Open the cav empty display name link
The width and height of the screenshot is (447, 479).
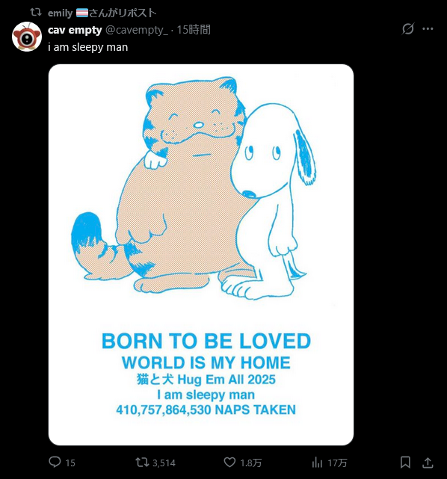[75, 30]
